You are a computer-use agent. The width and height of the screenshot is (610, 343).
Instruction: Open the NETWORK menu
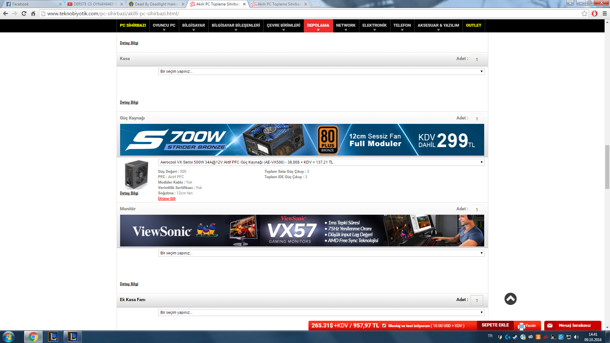[346, 26]
